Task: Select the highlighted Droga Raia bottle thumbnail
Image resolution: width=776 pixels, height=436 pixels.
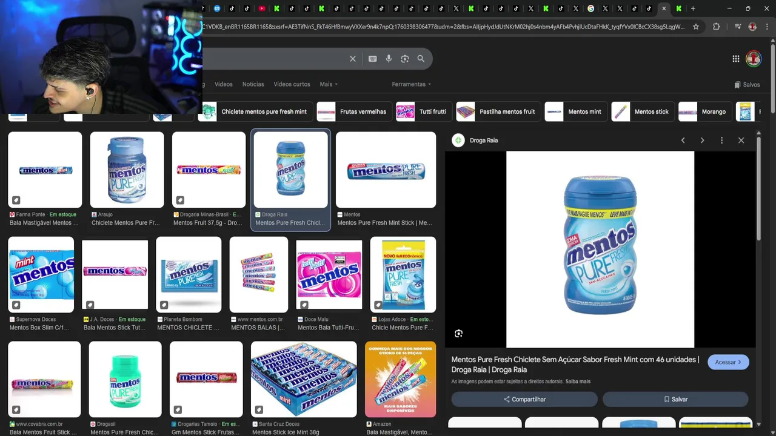Action: click(291, 170)
